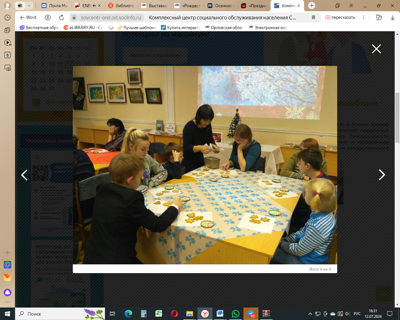
Task: Open the sidebar screenshot camera tool
Action: (7, 67)
